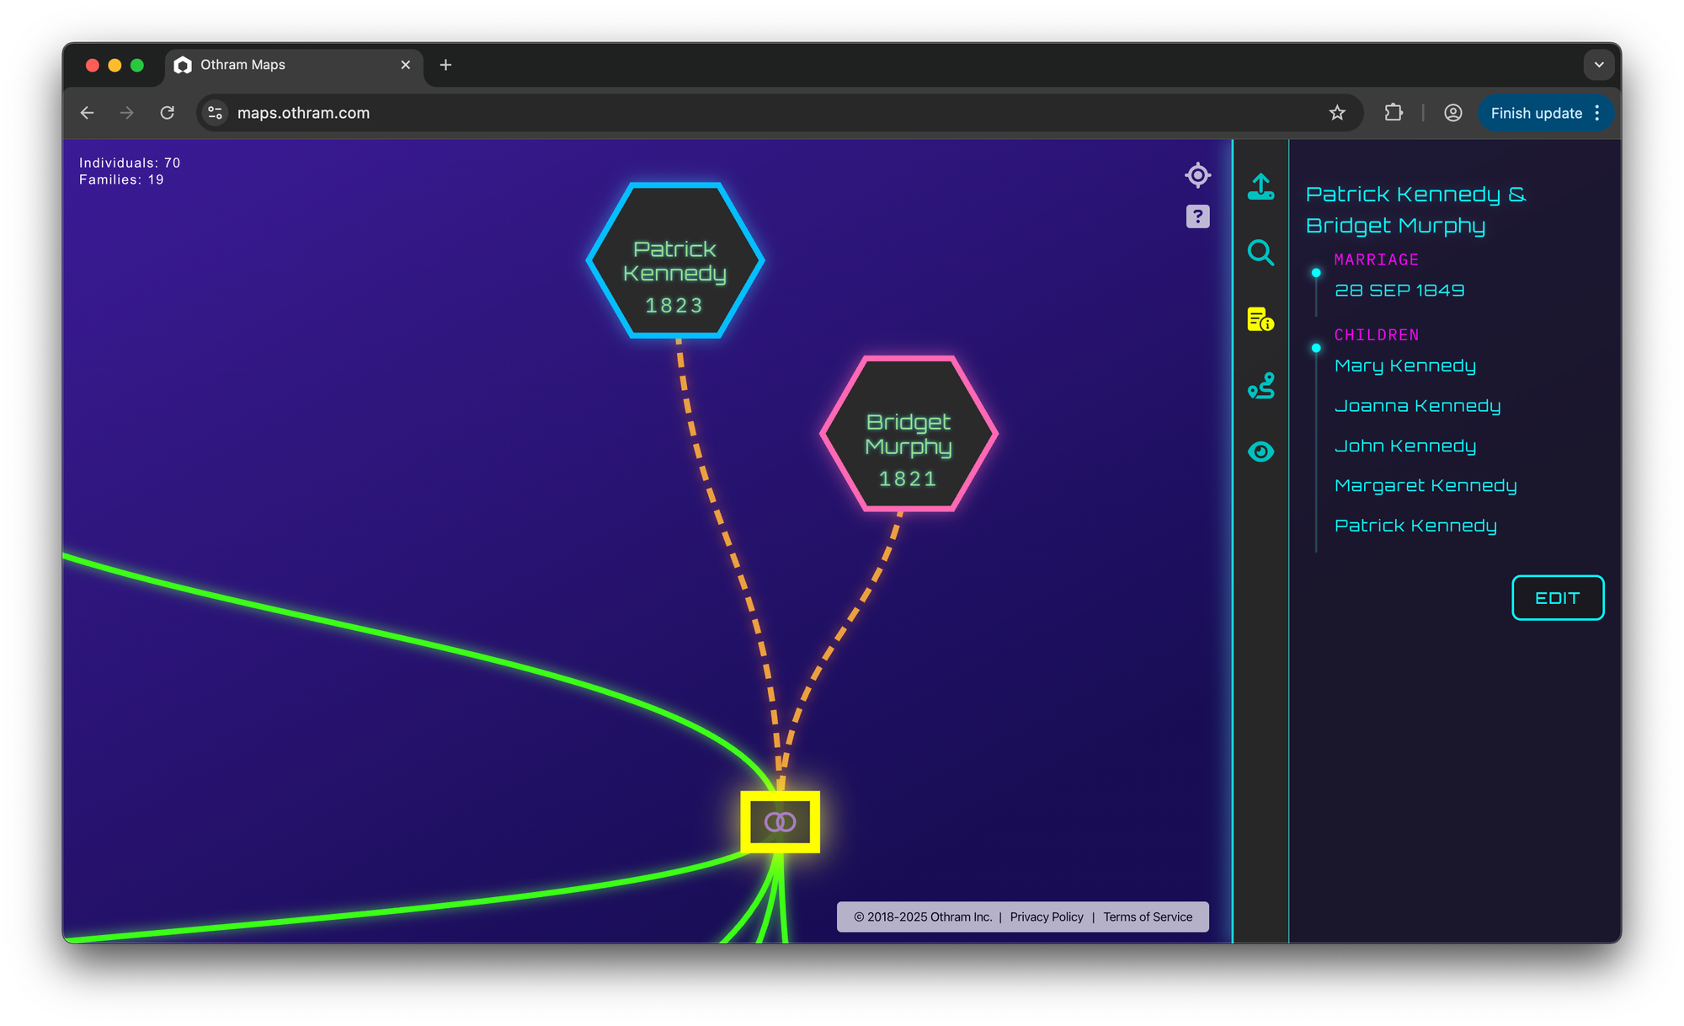Open child Margaret Kennedy from list
This screenshot has width=1684, height=1026.
(1425, 485)
